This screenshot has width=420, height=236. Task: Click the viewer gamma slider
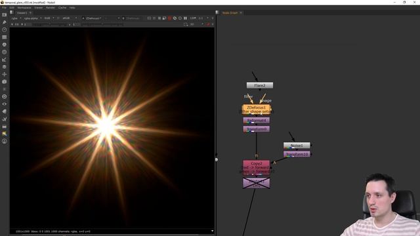(102, 24)
